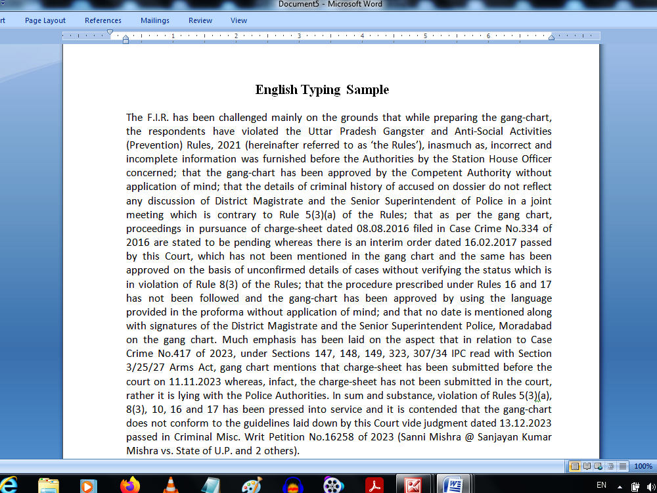Click the hanging indent marker on ruler
Image resolution: width=657 pixels, height=493 pixels.
tap(125, 38)
